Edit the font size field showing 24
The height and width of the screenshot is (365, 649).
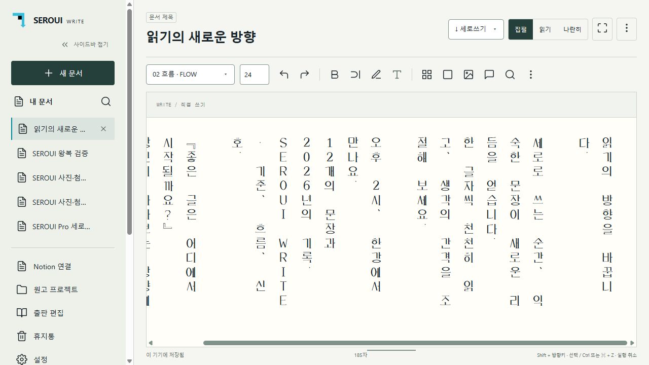pos(255,75)
